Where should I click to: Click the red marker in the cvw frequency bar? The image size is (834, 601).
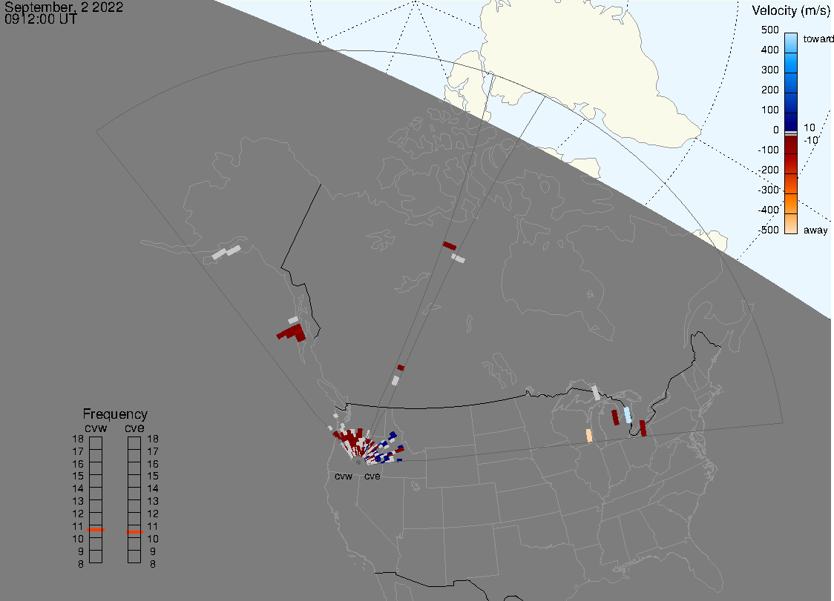(x=96, y=530)
